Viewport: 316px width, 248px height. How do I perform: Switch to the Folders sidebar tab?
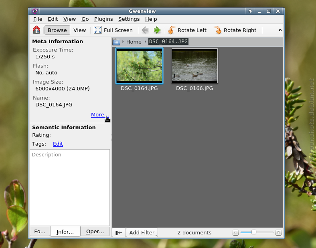click(x=40, y=232)
